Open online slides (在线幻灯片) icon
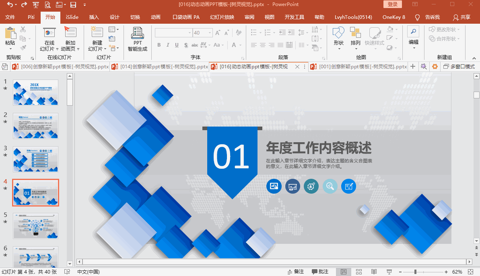 [49, 33]
